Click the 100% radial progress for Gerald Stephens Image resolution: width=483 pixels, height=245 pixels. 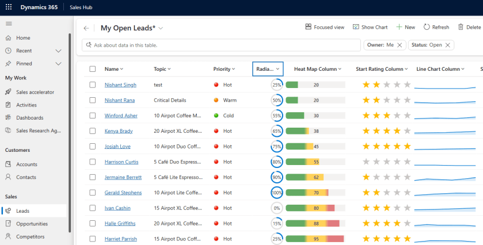pos(276,192)
